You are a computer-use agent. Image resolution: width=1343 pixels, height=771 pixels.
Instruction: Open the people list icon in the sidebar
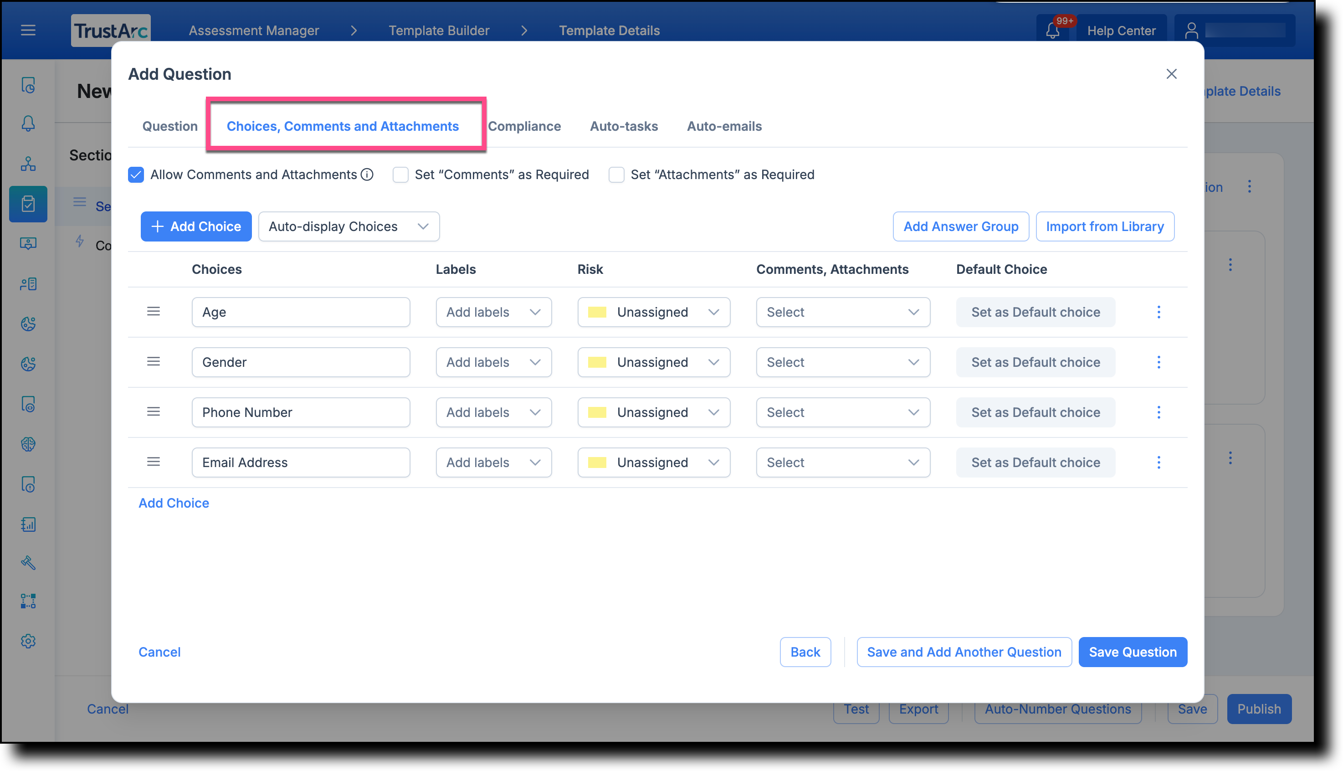tap(28, 284)
